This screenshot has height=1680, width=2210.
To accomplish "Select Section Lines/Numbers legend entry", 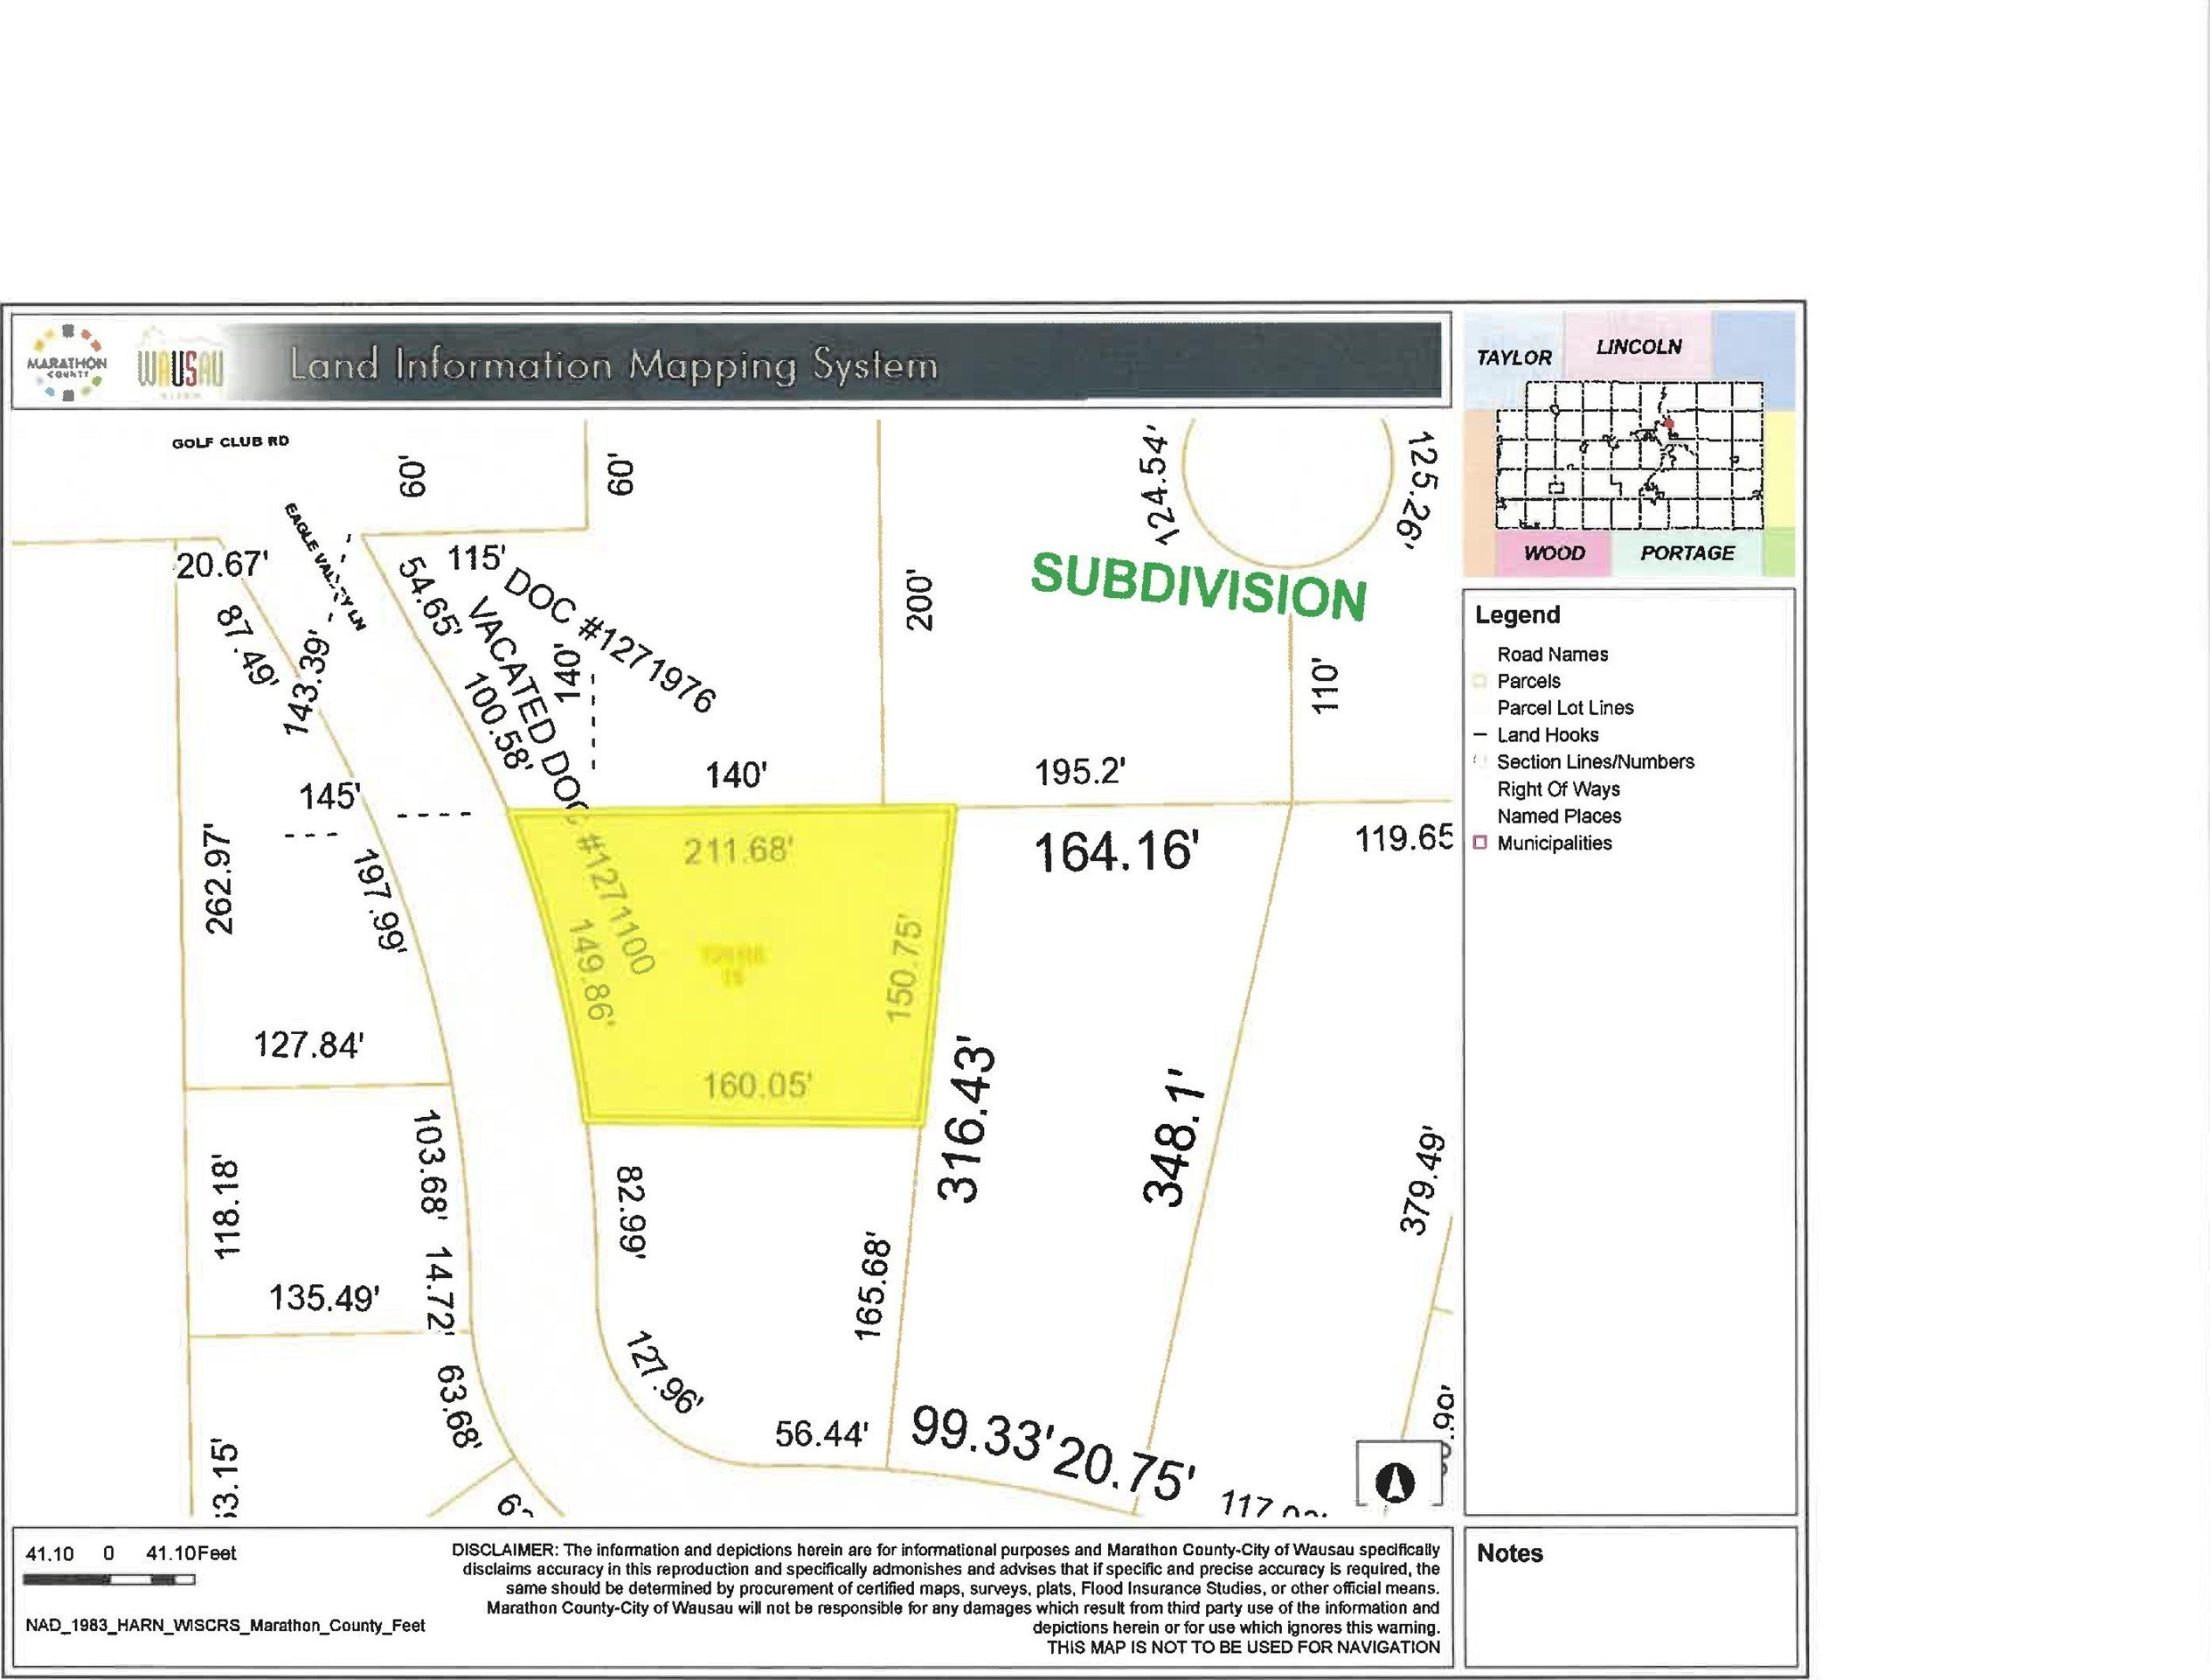I will (x=1596, y=762).
